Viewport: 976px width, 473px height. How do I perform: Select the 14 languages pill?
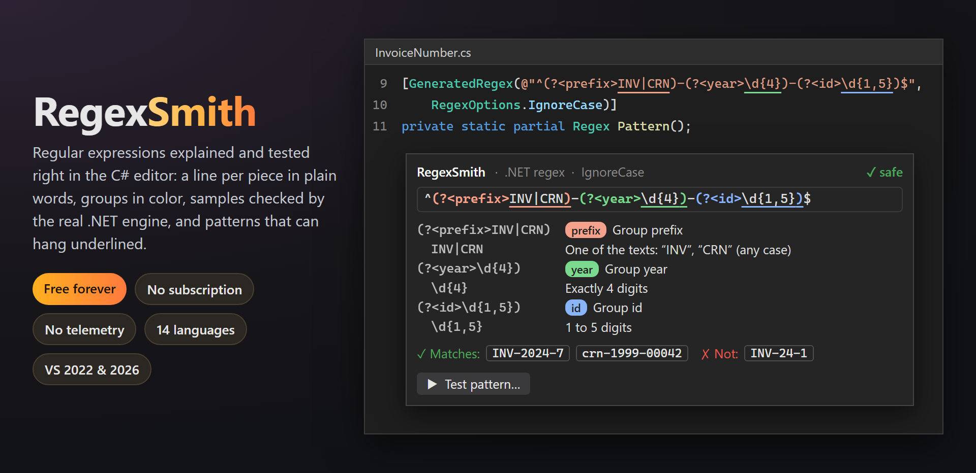point(195,329)
